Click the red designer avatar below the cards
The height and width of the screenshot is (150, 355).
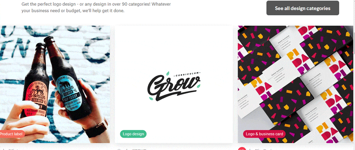pyautogui.click(x=242, y=149)
